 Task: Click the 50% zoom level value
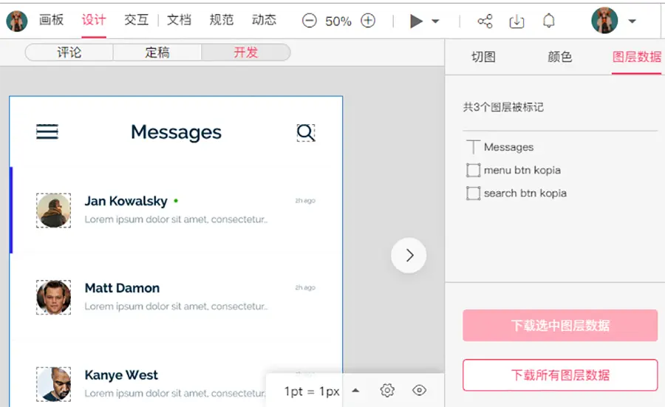(x=338, y=21)
